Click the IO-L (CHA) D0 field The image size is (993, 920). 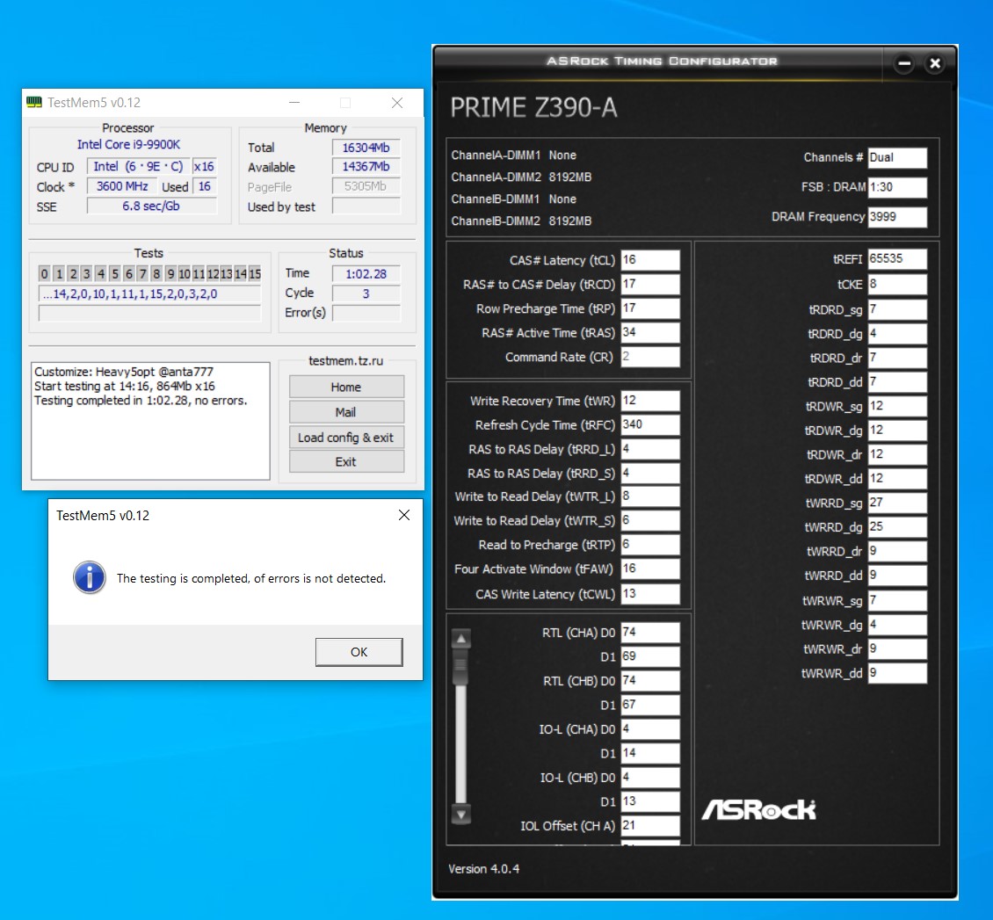pos(650,728)
